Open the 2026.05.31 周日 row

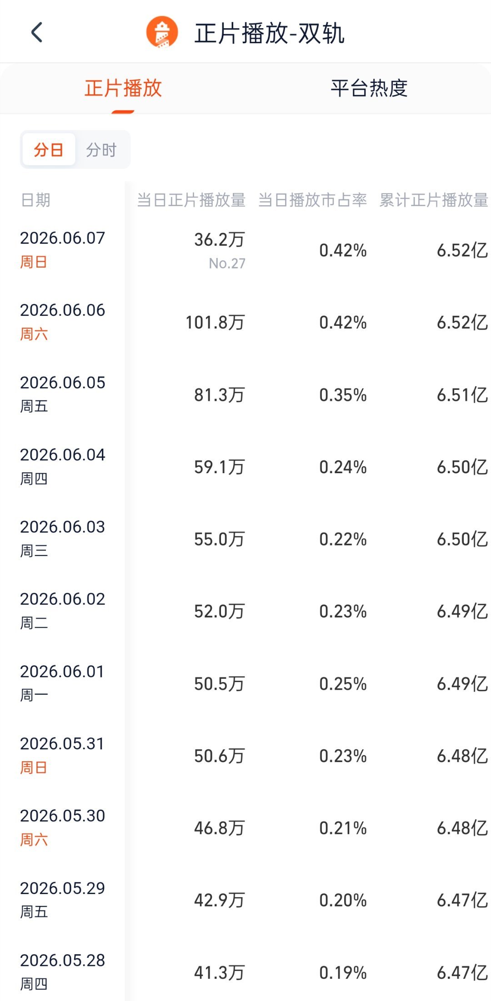tap(245, 756)
